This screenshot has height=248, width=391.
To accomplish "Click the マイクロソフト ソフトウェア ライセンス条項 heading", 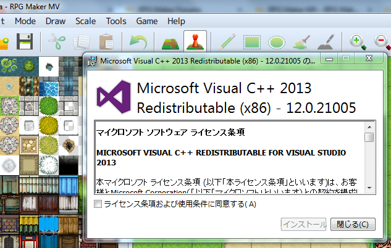I will click(170, 132).
